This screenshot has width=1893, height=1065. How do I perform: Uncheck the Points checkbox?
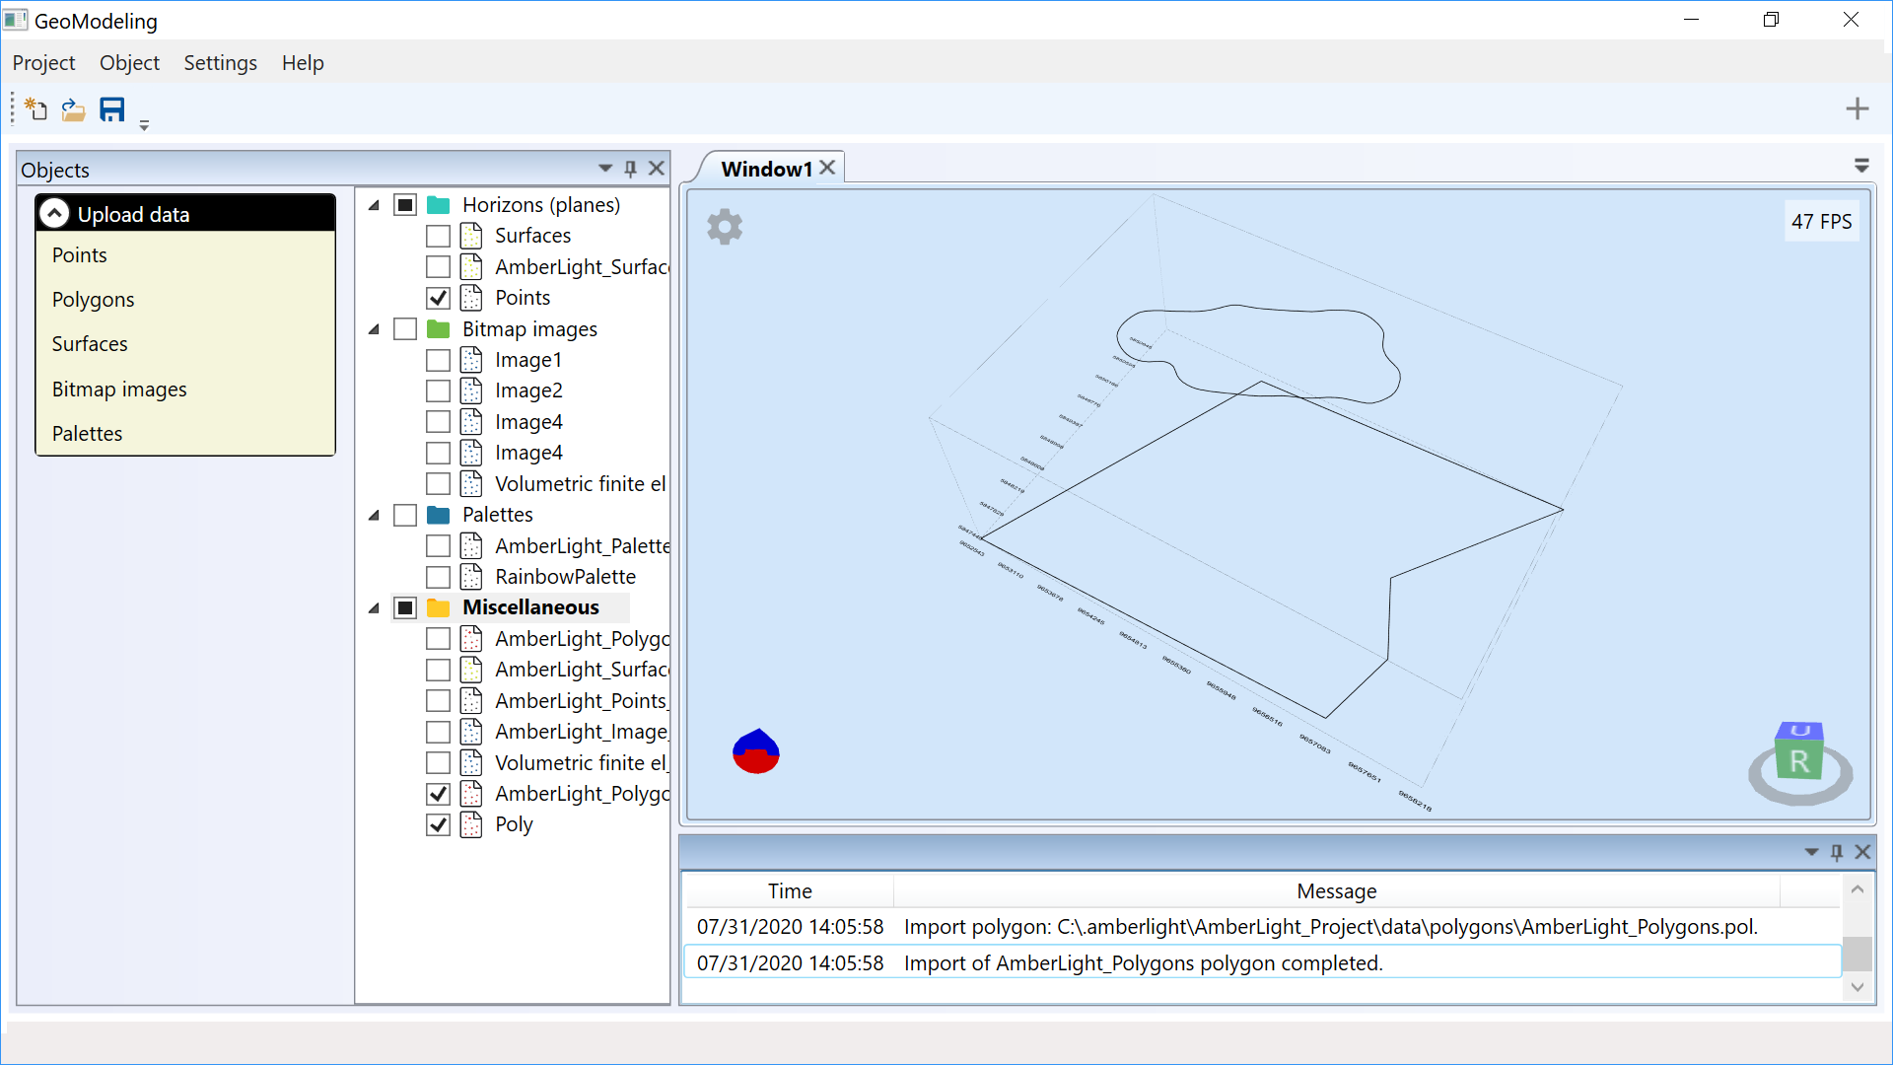439,298
